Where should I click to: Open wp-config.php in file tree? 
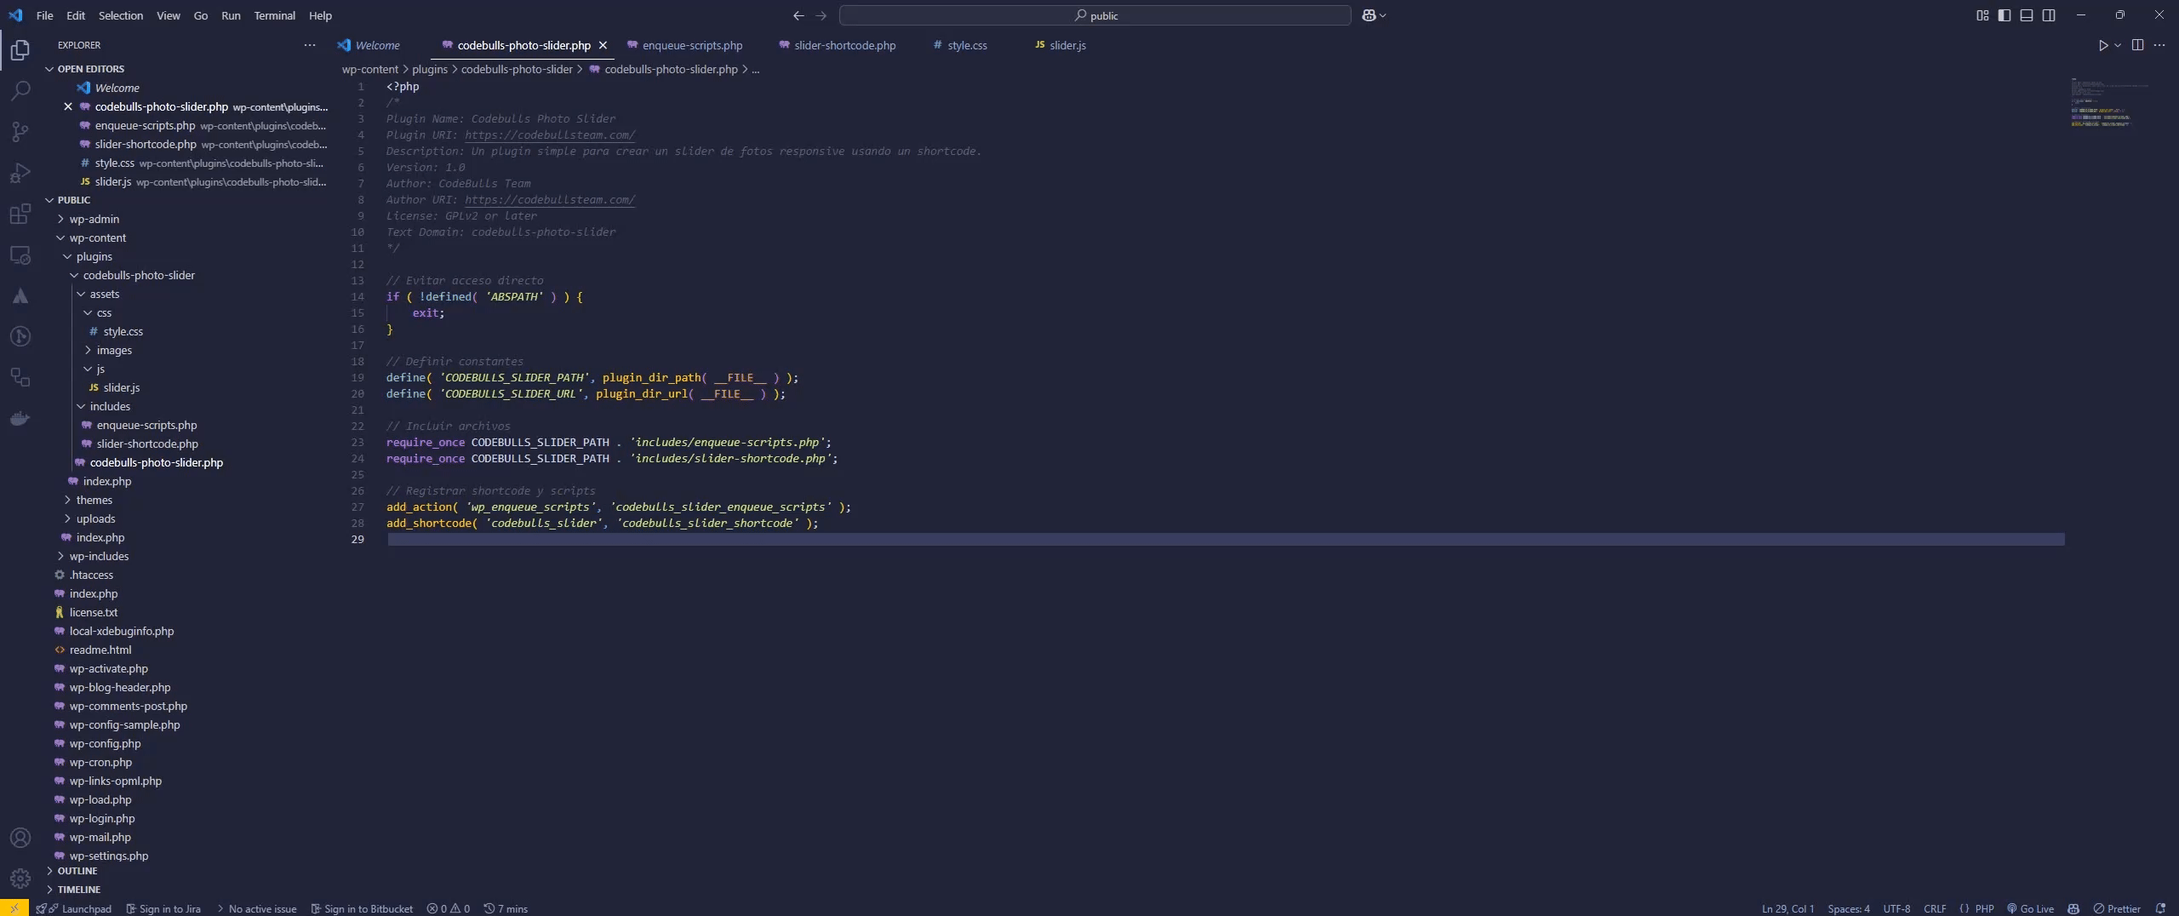[105, 743]
